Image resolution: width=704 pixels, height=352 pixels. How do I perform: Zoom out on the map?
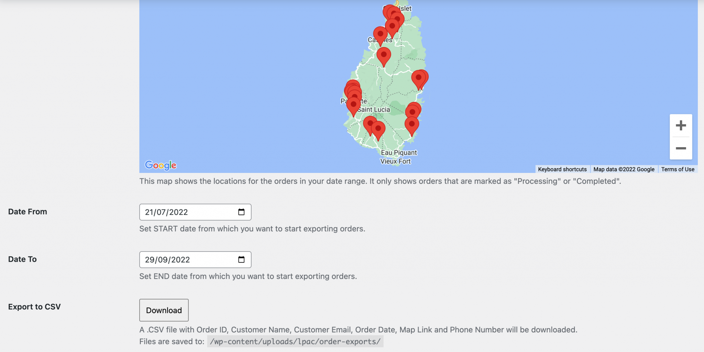point(681,148)
